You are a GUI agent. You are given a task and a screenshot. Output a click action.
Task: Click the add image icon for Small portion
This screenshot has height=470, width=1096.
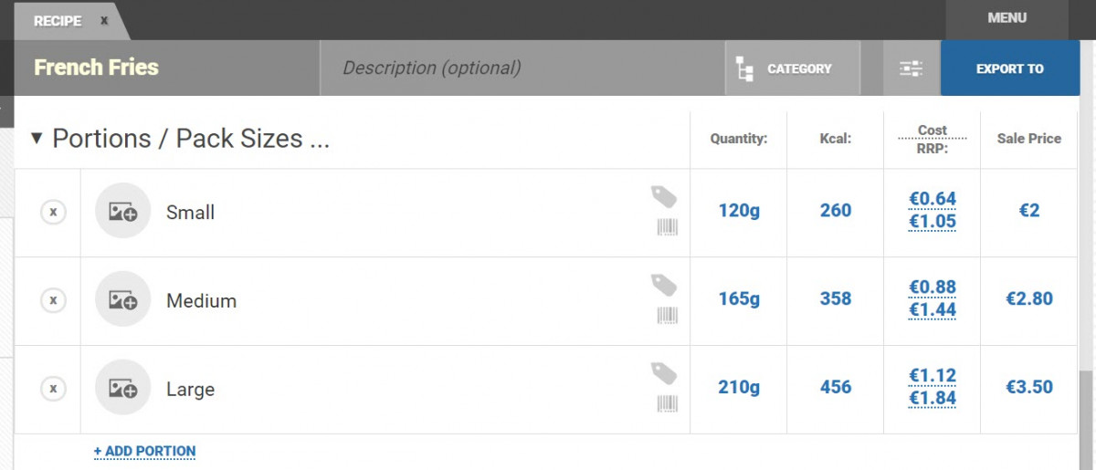(x=122, y=212)
